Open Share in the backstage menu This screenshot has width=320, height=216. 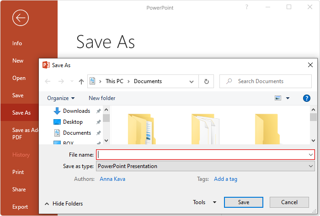(19, 190)
